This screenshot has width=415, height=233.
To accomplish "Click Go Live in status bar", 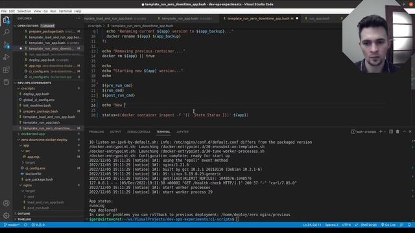I will point(388,225).
